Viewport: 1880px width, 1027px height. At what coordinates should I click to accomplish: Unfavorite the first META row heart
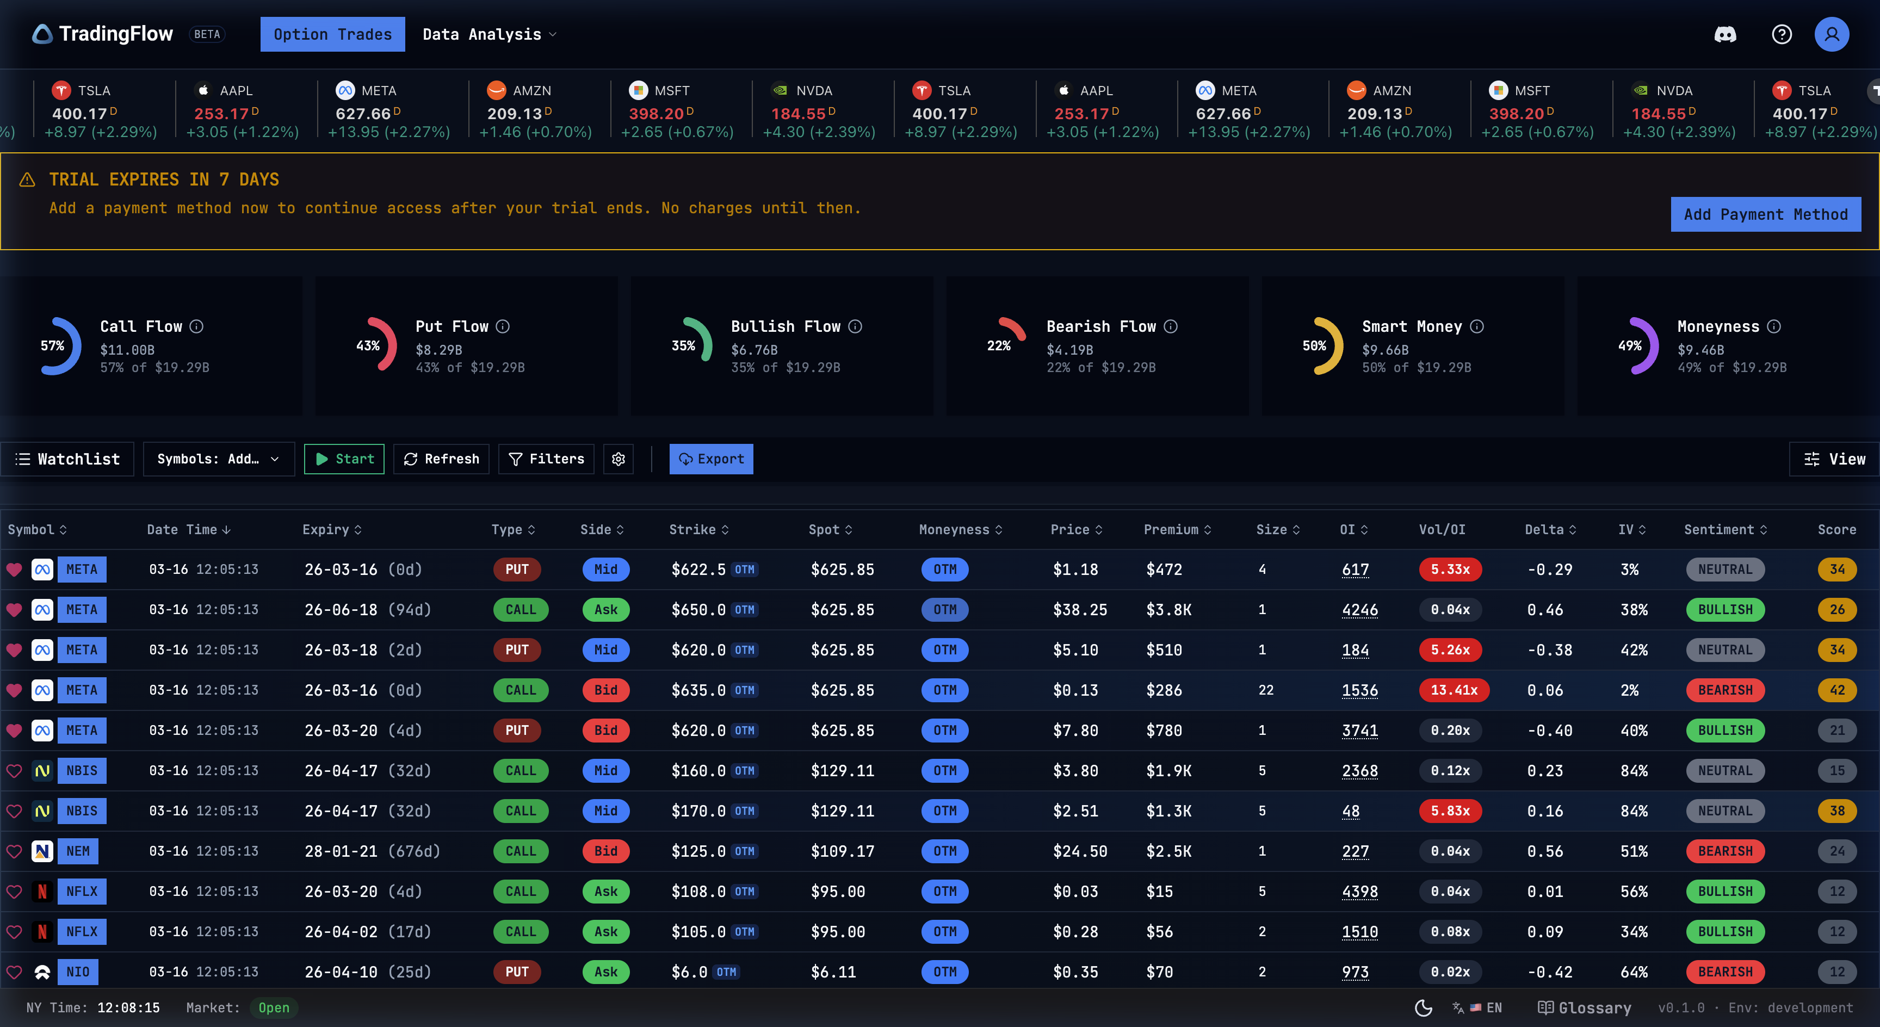coord(15,570)
